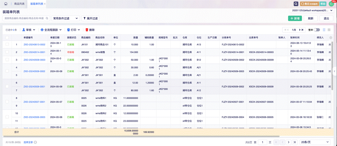Click the 出库单号 column header
Image resolution: width=337 pixels, height=146 pixels.
click(254, 37)
